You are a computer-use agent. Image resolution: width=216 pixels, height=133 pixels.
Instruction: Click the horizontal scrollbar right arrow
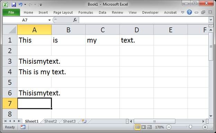[x=203, y=121]
